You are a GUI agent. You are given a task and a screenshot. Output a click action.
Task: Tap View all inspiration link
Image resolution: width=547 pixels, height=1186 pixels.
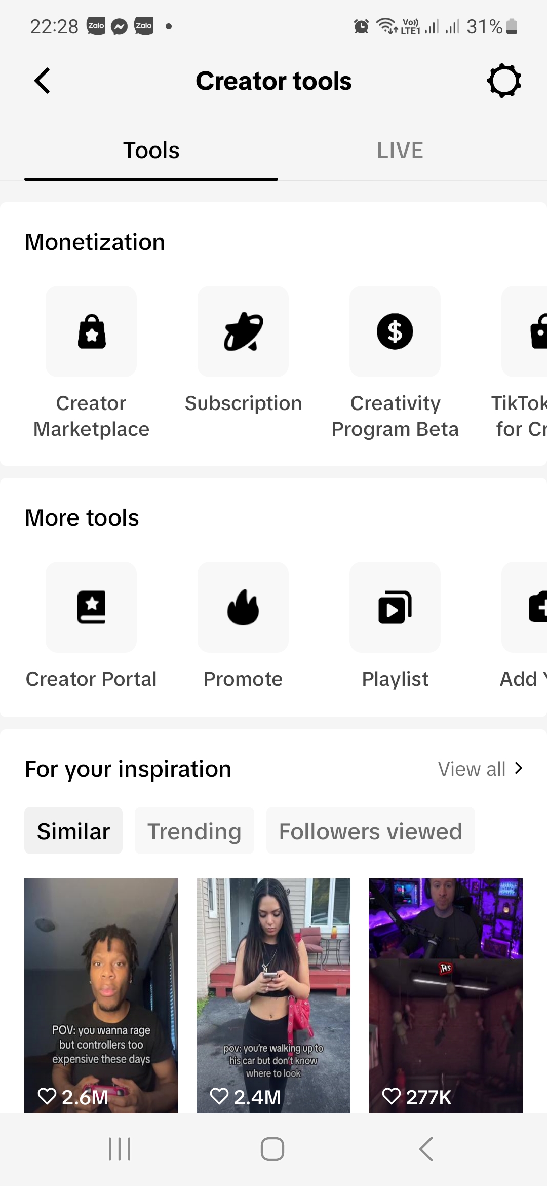[x=472, y=769]
